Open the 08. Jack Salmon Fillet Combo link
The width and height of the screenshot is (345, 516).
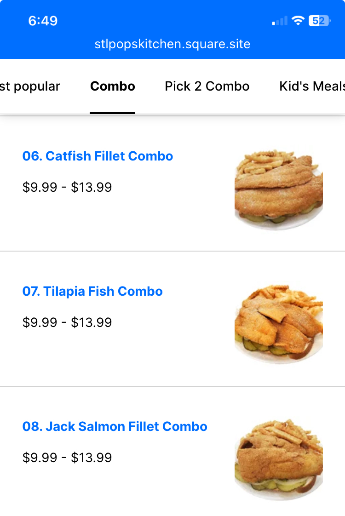coord(115,427)
